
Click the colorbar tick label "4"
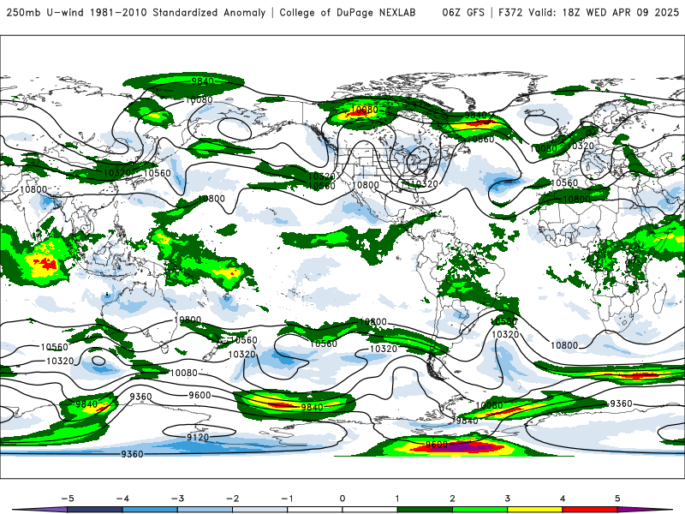tap(563, 499)
